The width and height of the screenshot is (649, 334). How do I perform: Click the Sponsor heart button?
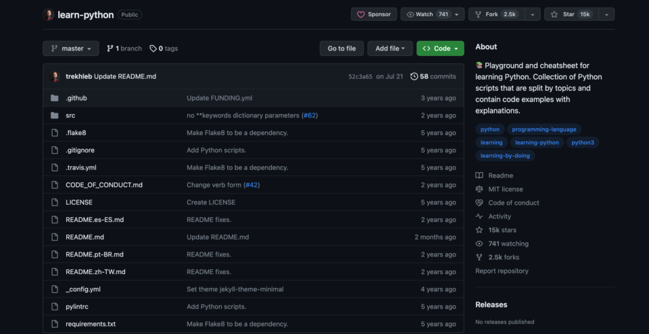click(373, 14)
